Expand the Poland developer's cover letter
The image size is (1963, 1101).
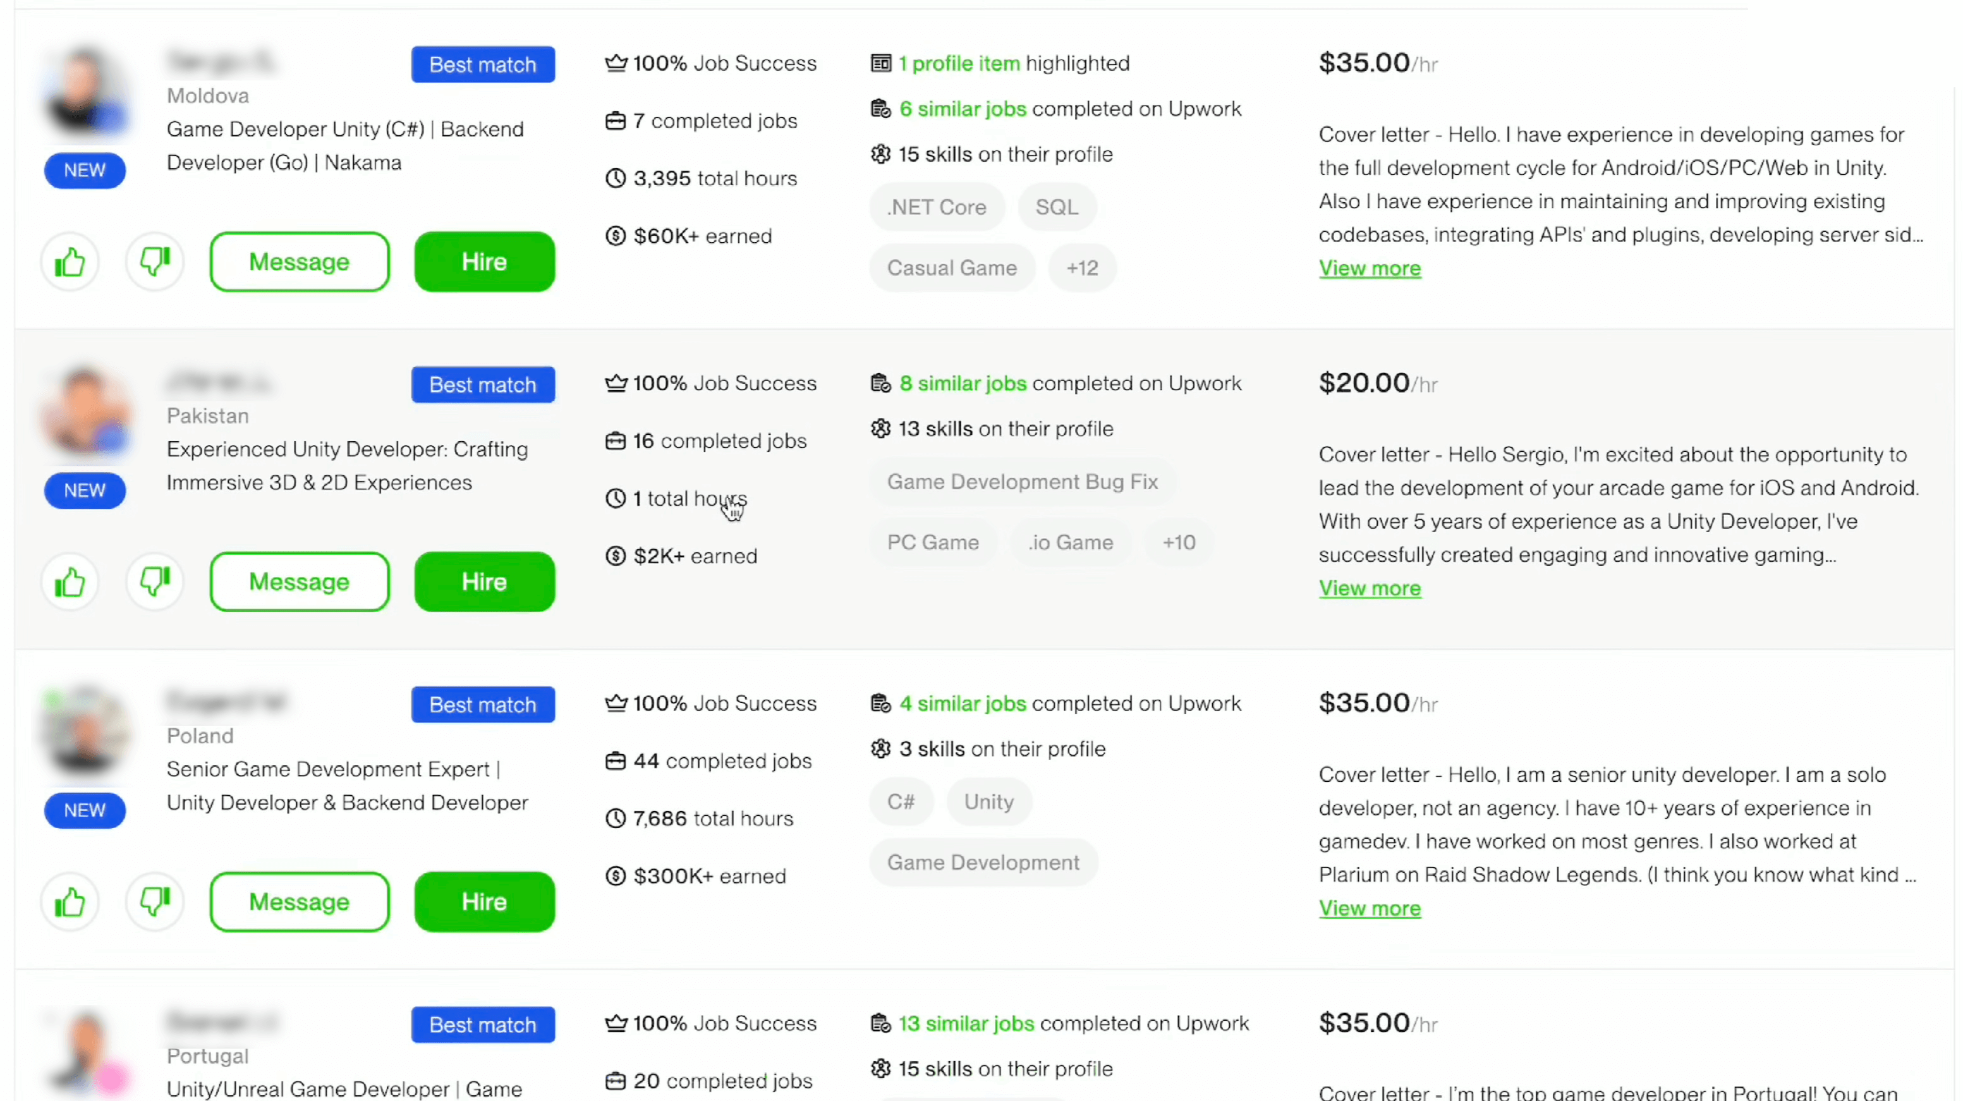[x=1370, y=908]
